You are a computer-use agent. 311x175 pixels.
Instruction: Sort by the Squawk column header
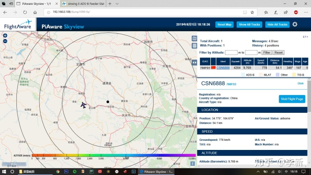pos(235,61)
